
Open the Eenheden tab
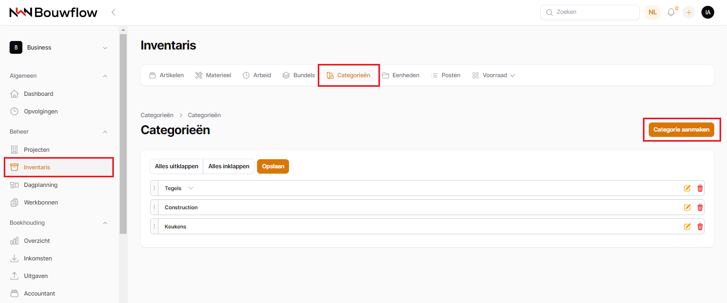(401, 75)
